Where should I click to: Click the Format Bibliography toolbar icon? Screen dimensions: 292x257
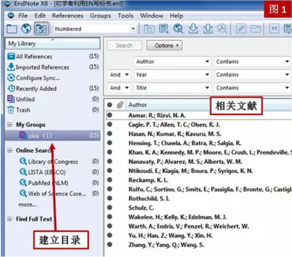tap(288, 29)
